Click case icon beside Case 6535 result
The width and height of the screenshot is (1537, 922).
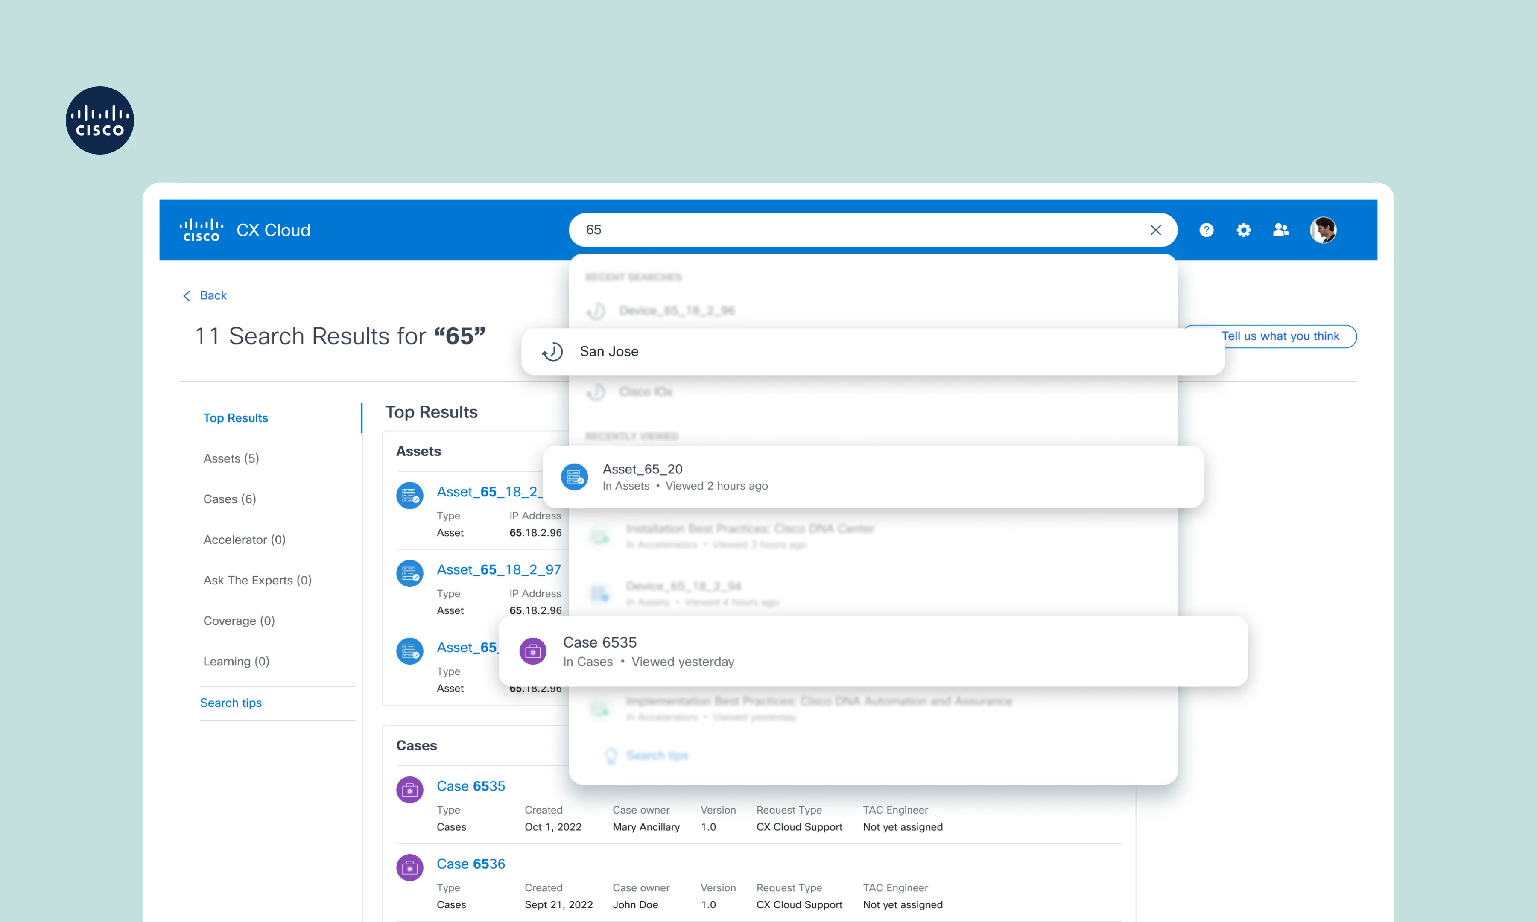409,790
